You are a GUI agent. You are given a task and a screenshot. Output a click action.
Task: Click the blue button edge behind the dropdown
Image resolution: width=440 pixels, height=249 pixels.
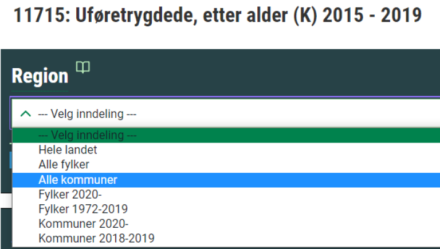coord(11,160)
